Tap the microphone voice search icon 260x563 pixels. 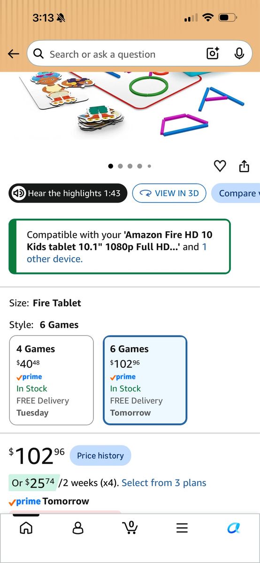coord(239,54)
